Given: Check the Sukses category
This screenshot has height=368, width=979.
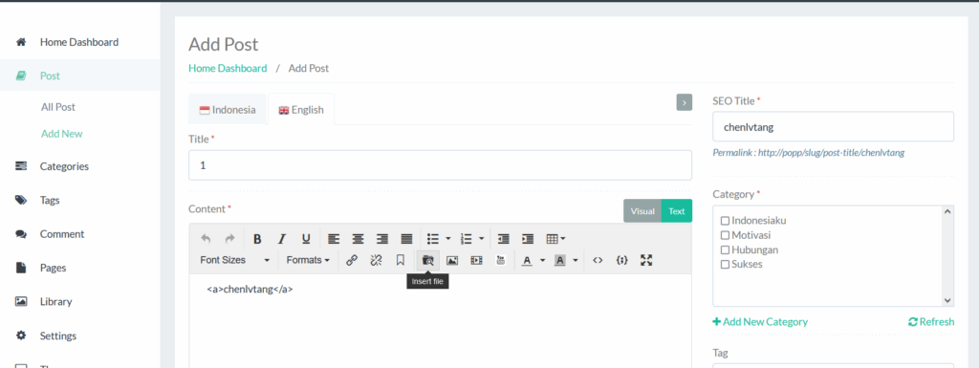Looking at the screenshot, I should click(x=725, y=265).
